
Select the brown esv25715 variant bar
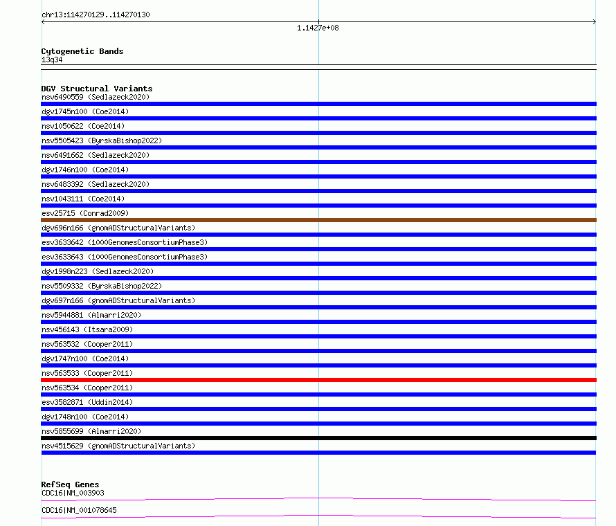click(x=318, y=220)
